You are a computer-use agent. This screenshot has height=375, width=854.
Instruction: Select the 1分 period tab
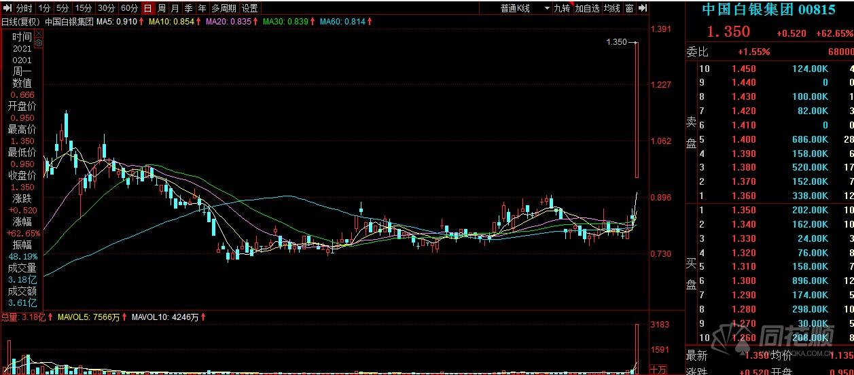click(43, 8)
